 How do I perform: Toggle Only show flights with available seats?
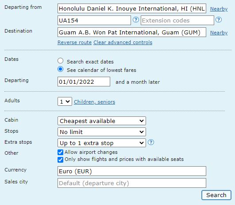[60, 160]
